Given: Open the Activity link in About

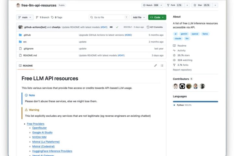Looking at the screenshot, I should (x=181, y=50).
